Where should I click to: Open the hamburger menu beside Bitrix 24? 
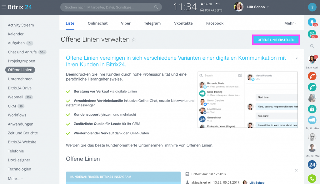point(3,7)
